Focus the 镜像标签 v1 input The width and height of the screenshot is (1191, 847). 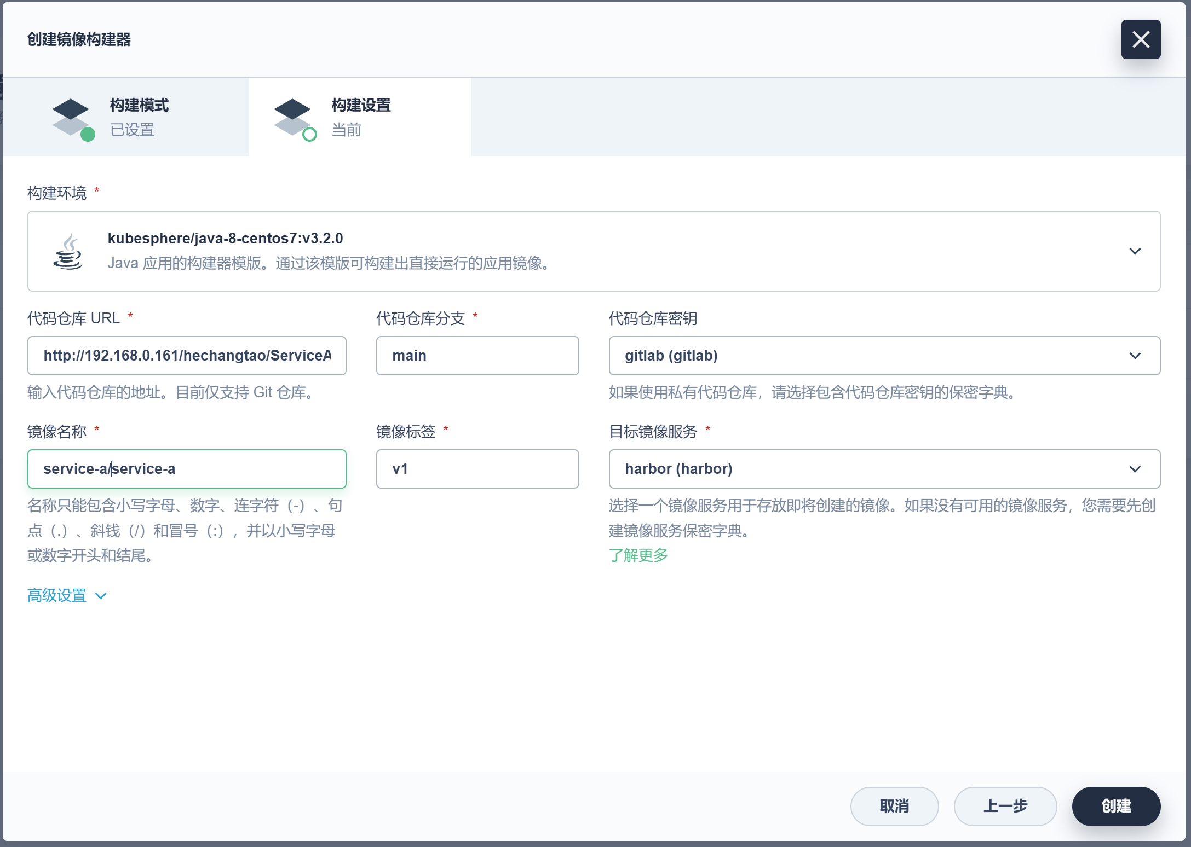click(x=477, y=469)
